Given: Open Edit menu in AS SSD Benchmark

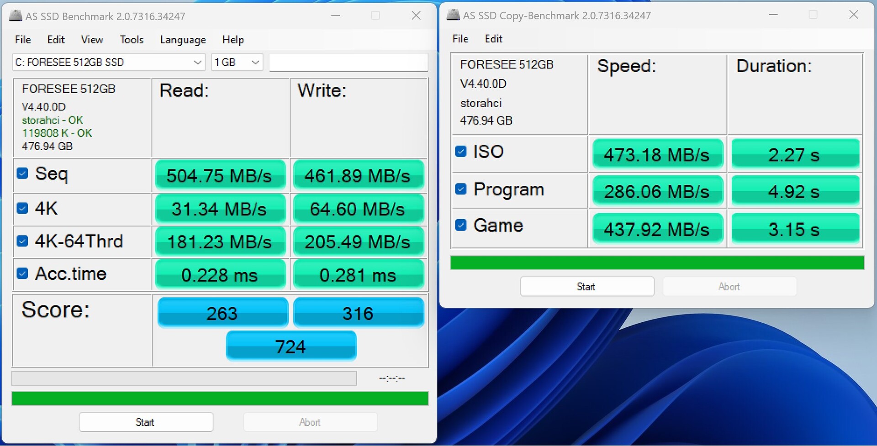Looking at the screenshot, I should tap(56, 40).
